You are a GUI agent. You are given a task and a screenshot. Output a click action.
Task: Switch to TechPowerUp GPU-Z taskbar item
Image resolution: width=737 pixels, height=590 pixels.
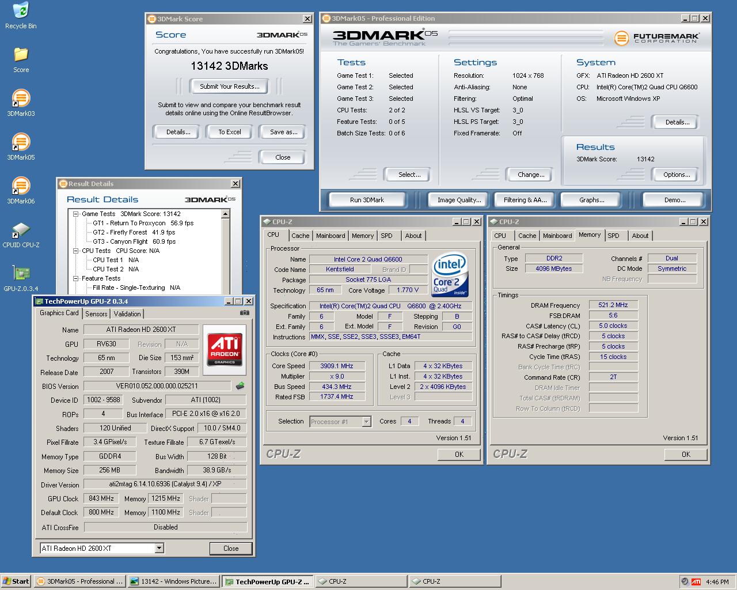(268, 581)
